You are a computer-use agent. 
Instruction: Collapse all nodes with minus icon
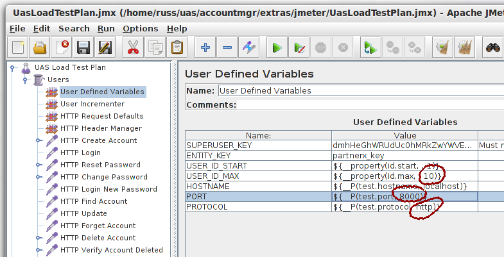pos(227,47)
